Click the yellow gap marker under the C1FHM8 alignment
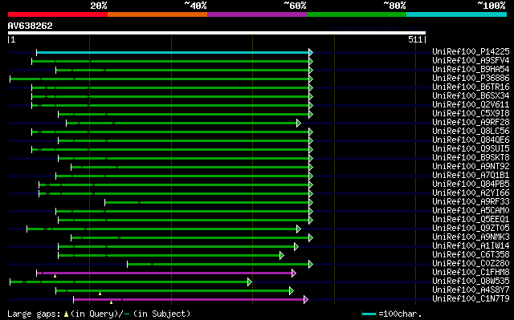This screenshot has width=514, height=320. pyautogui.click(x=55, y=277)
